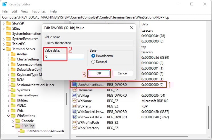This screenshot has width=212, height=140.
Task: Click the RCM folder icon
Action: (13, 80)
